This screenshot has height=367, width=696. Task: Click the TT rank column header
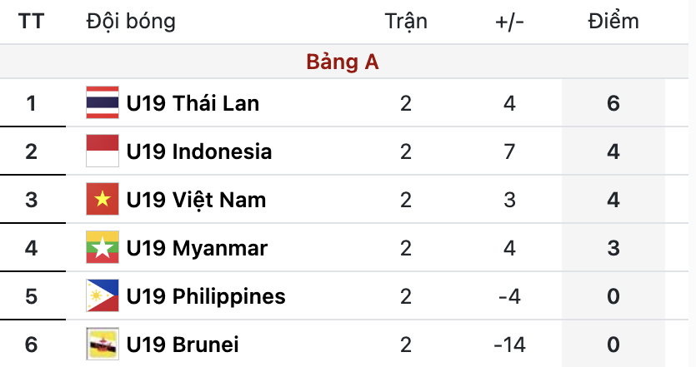(32, 22)
